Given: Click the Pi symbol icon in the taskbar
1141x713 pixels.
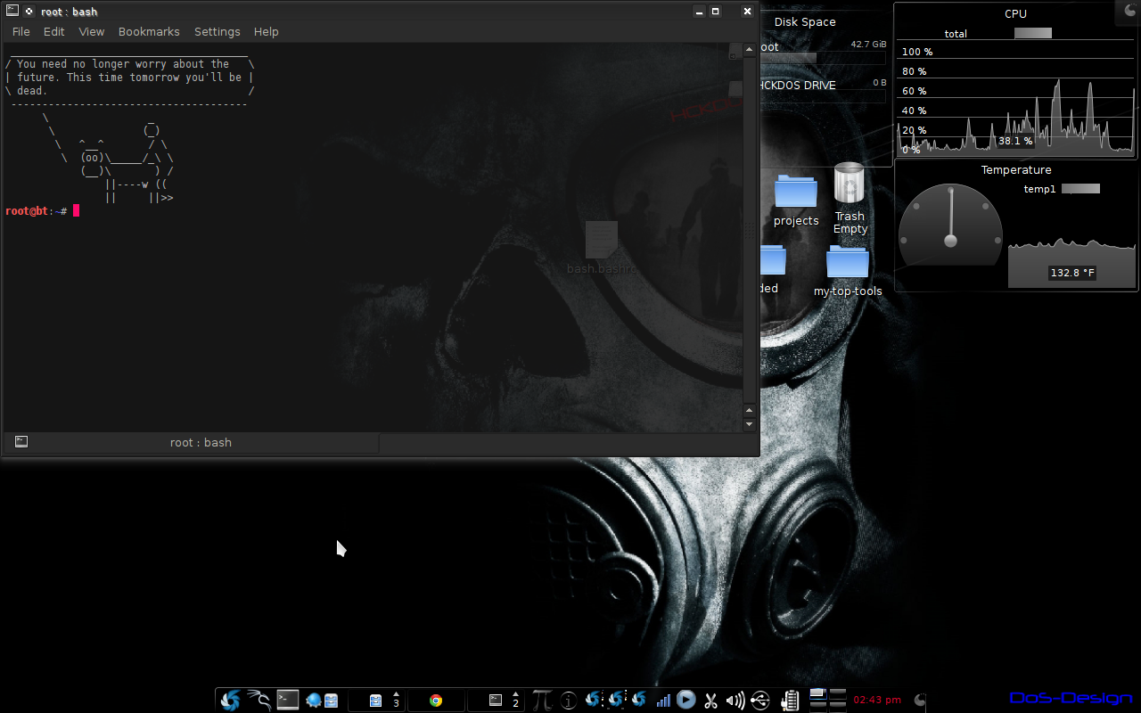Looking at the screenshot, I should coord(542,701).
